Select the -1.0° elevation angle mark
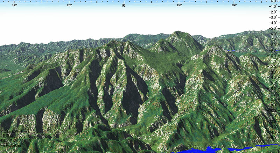Viewport: 280px width, 153px height. tap(273, 6)
